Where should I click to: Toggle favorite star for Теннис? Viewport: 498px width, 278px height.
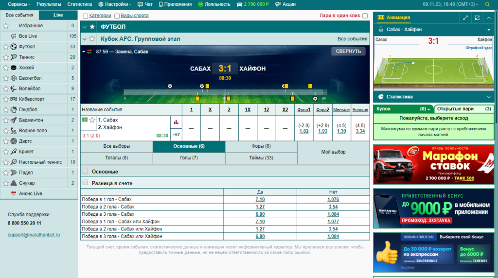6,57
